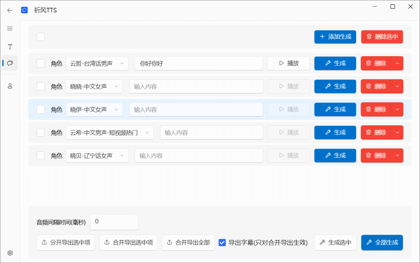The width and height of the screenshot is (420, 263).
Task: Click 合并导出全部 export button
Action: click(x=188, y=242)
